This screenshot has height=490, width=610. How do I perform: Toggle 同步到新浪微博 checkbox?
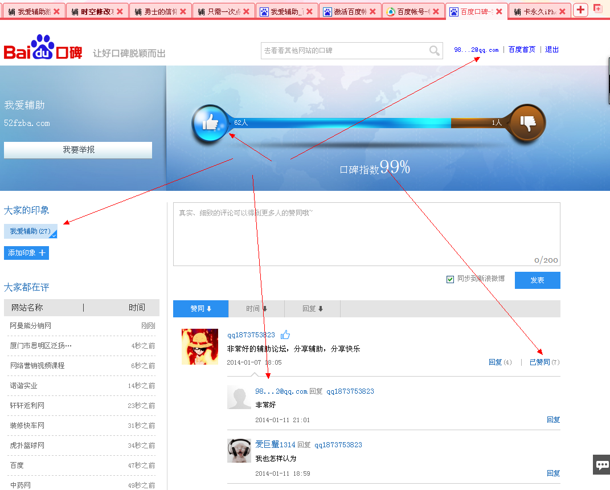tap(450, 279)
